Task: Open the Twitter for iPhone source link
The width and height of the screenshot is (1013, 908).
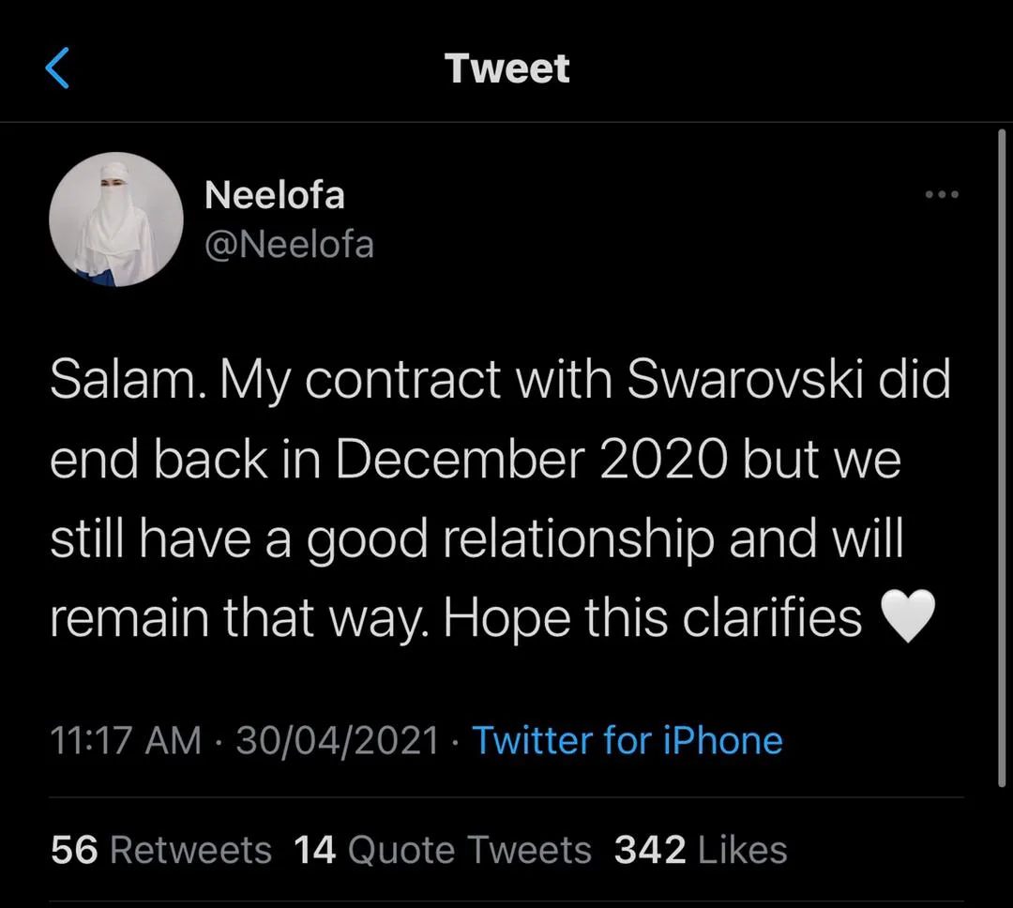Action: [x=627, y=740]
